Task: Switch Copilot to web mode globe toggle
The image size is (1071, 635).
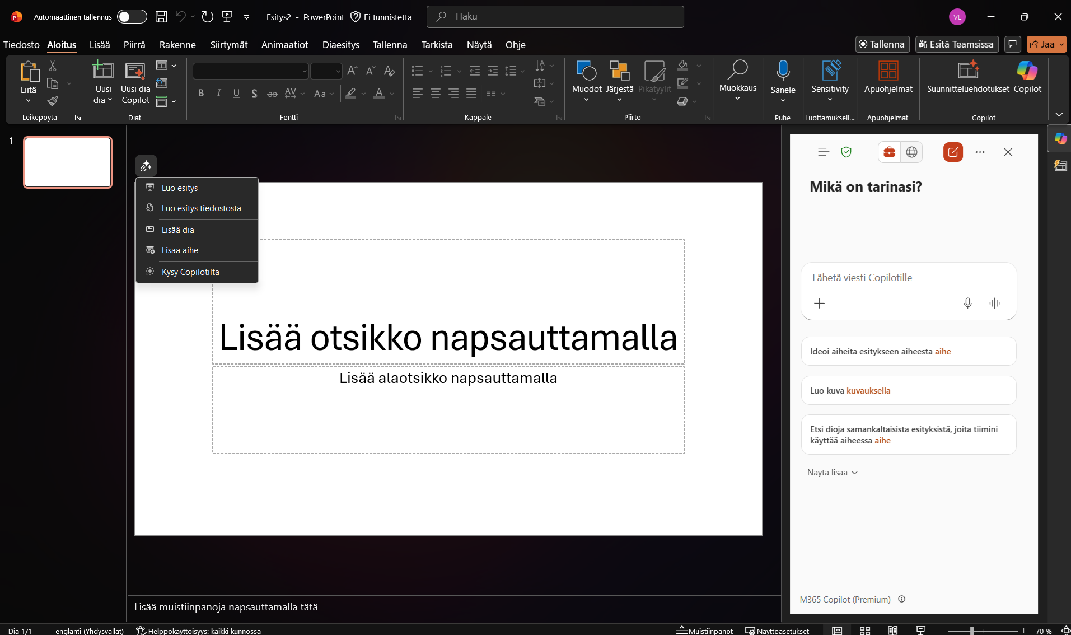Action: [x=911, y=152]
